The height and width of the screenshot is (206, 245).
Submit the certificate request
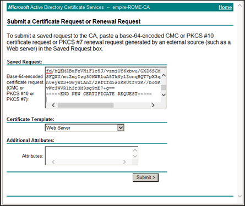tap(145, 177)
